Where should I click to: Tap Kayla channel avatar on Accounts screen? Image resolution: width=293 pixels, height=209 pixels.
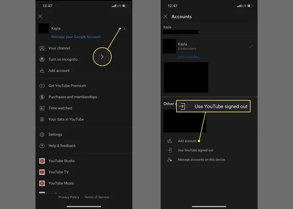pos(170,46)
